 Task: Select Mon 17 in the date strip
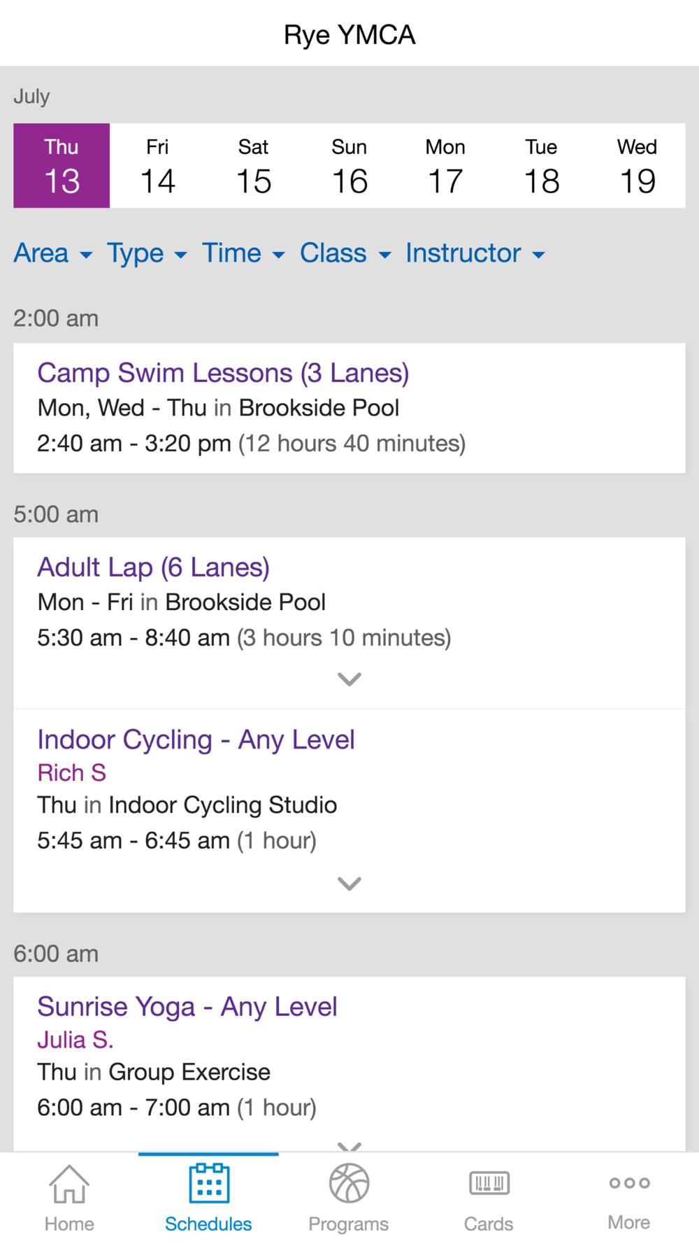point(445,166)
